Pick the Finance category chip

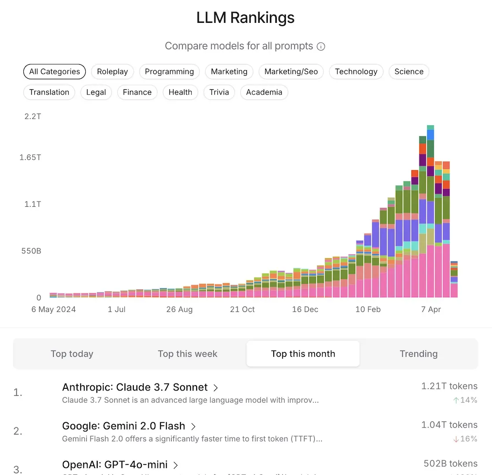[137, 92]
